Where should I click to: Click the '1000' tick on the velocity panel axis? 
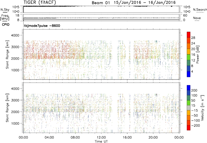15,123
